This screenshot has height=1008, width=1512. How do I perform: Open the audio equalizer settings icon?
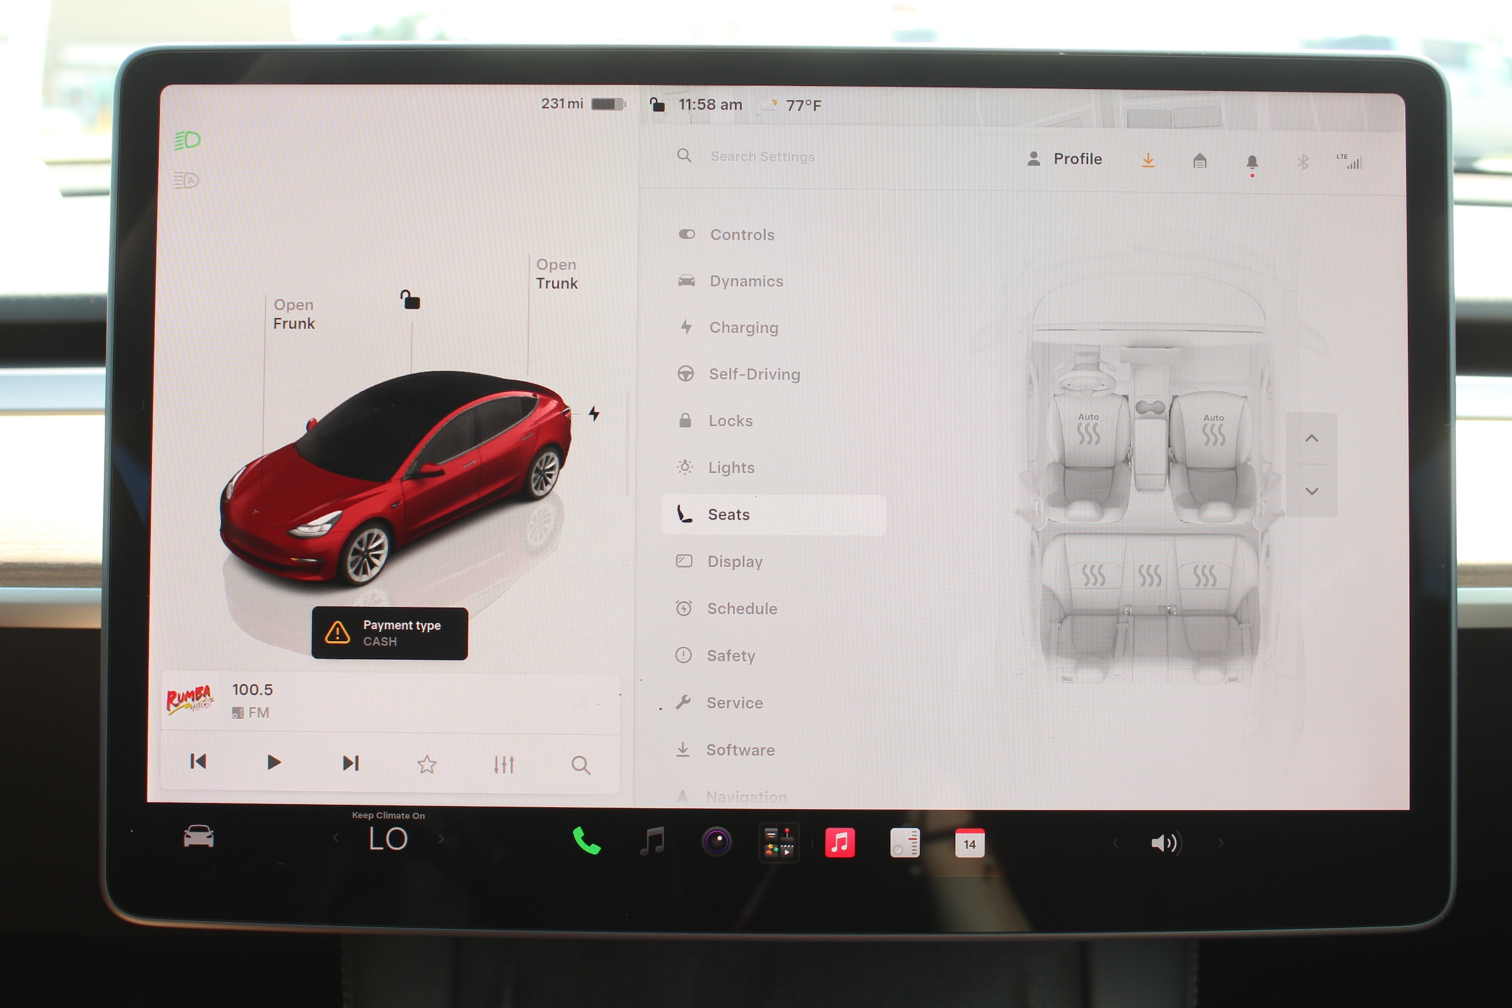pyautogui.click(x=503, y=764)
